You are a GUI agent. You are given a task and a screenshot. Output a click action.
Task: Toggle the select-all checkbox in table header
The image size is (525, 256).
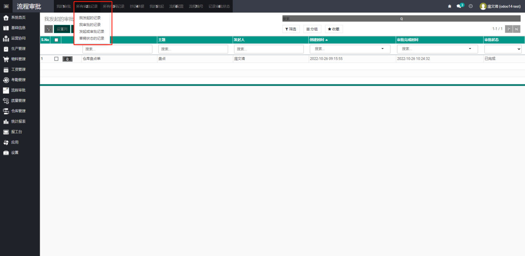[56, 40]
